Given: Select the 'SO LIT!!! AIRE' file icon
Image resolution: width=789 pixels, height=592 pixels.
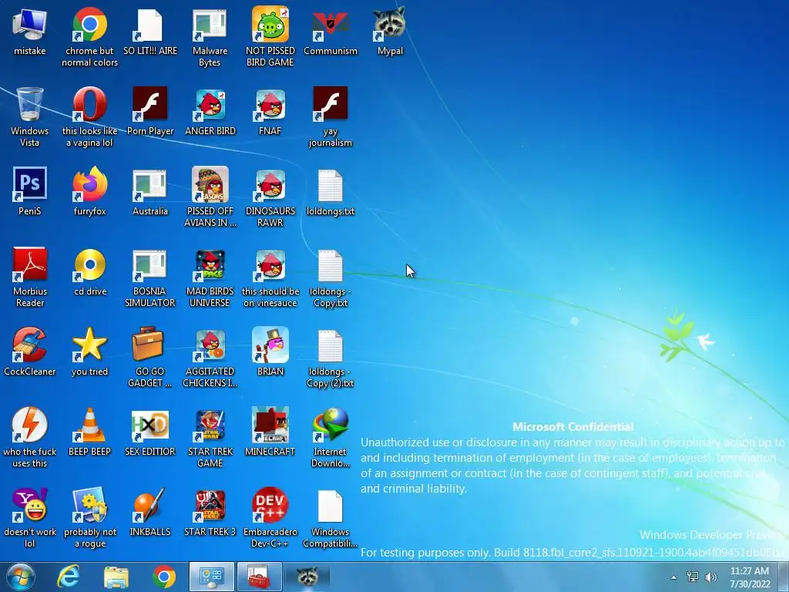Looking at the screenshot, I should coord(150,24).
